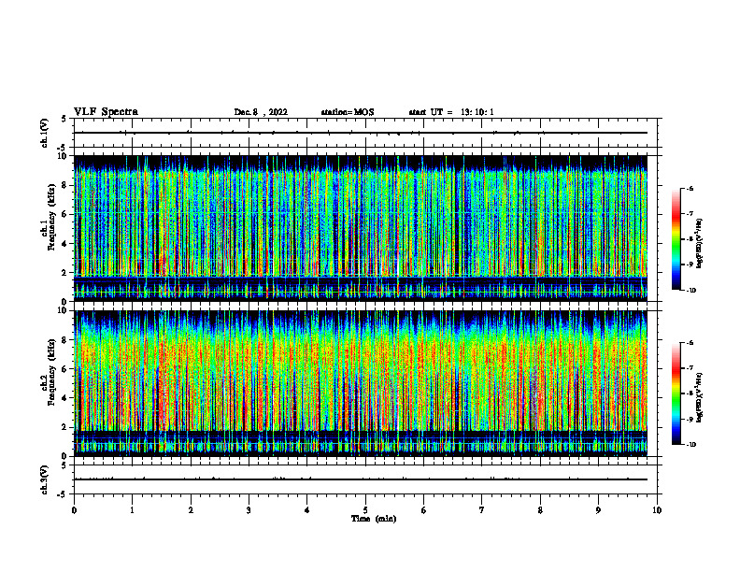Click the Time (min) x-axis label
Viewport: 740px width, 572px height.
click(x=374, y=519)
